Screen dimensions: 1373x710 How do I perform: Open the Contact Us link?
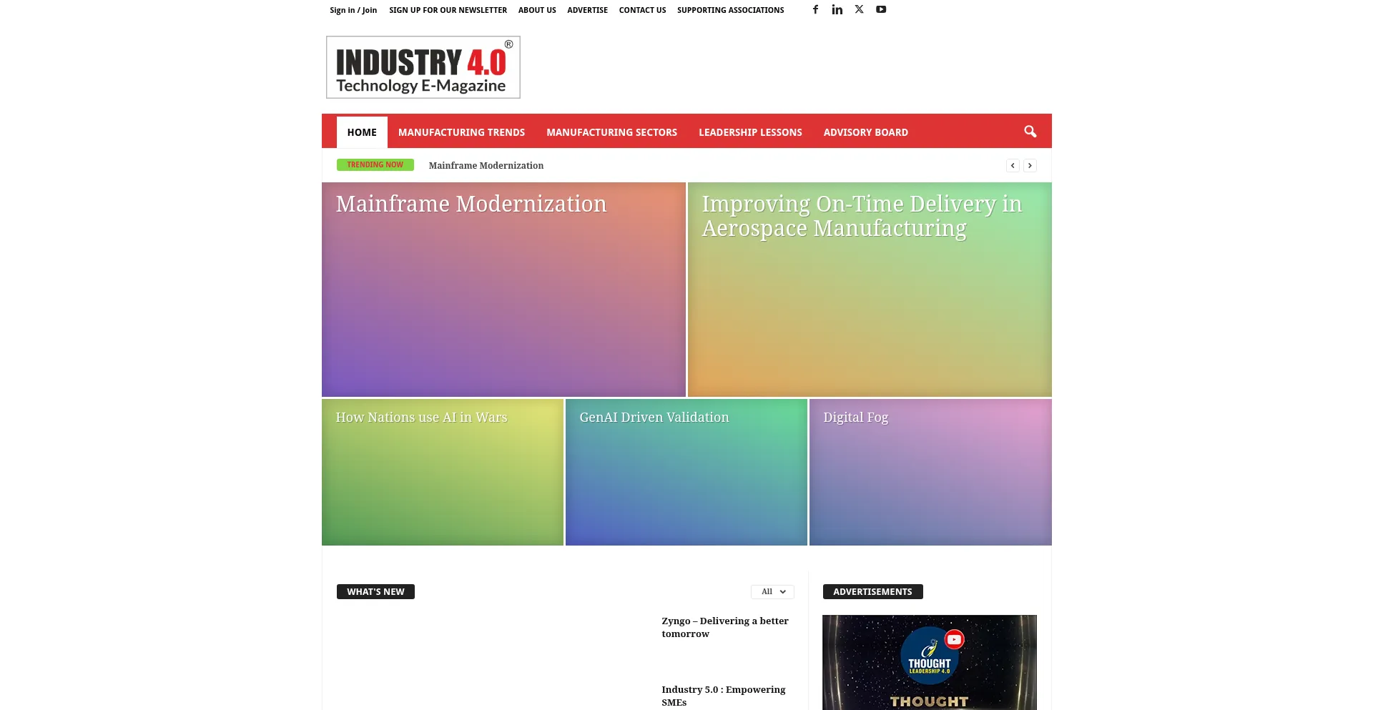[642, 10]
